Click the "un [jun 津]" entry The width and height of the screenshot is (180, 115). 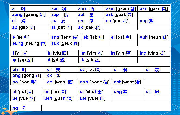(55, 92)
